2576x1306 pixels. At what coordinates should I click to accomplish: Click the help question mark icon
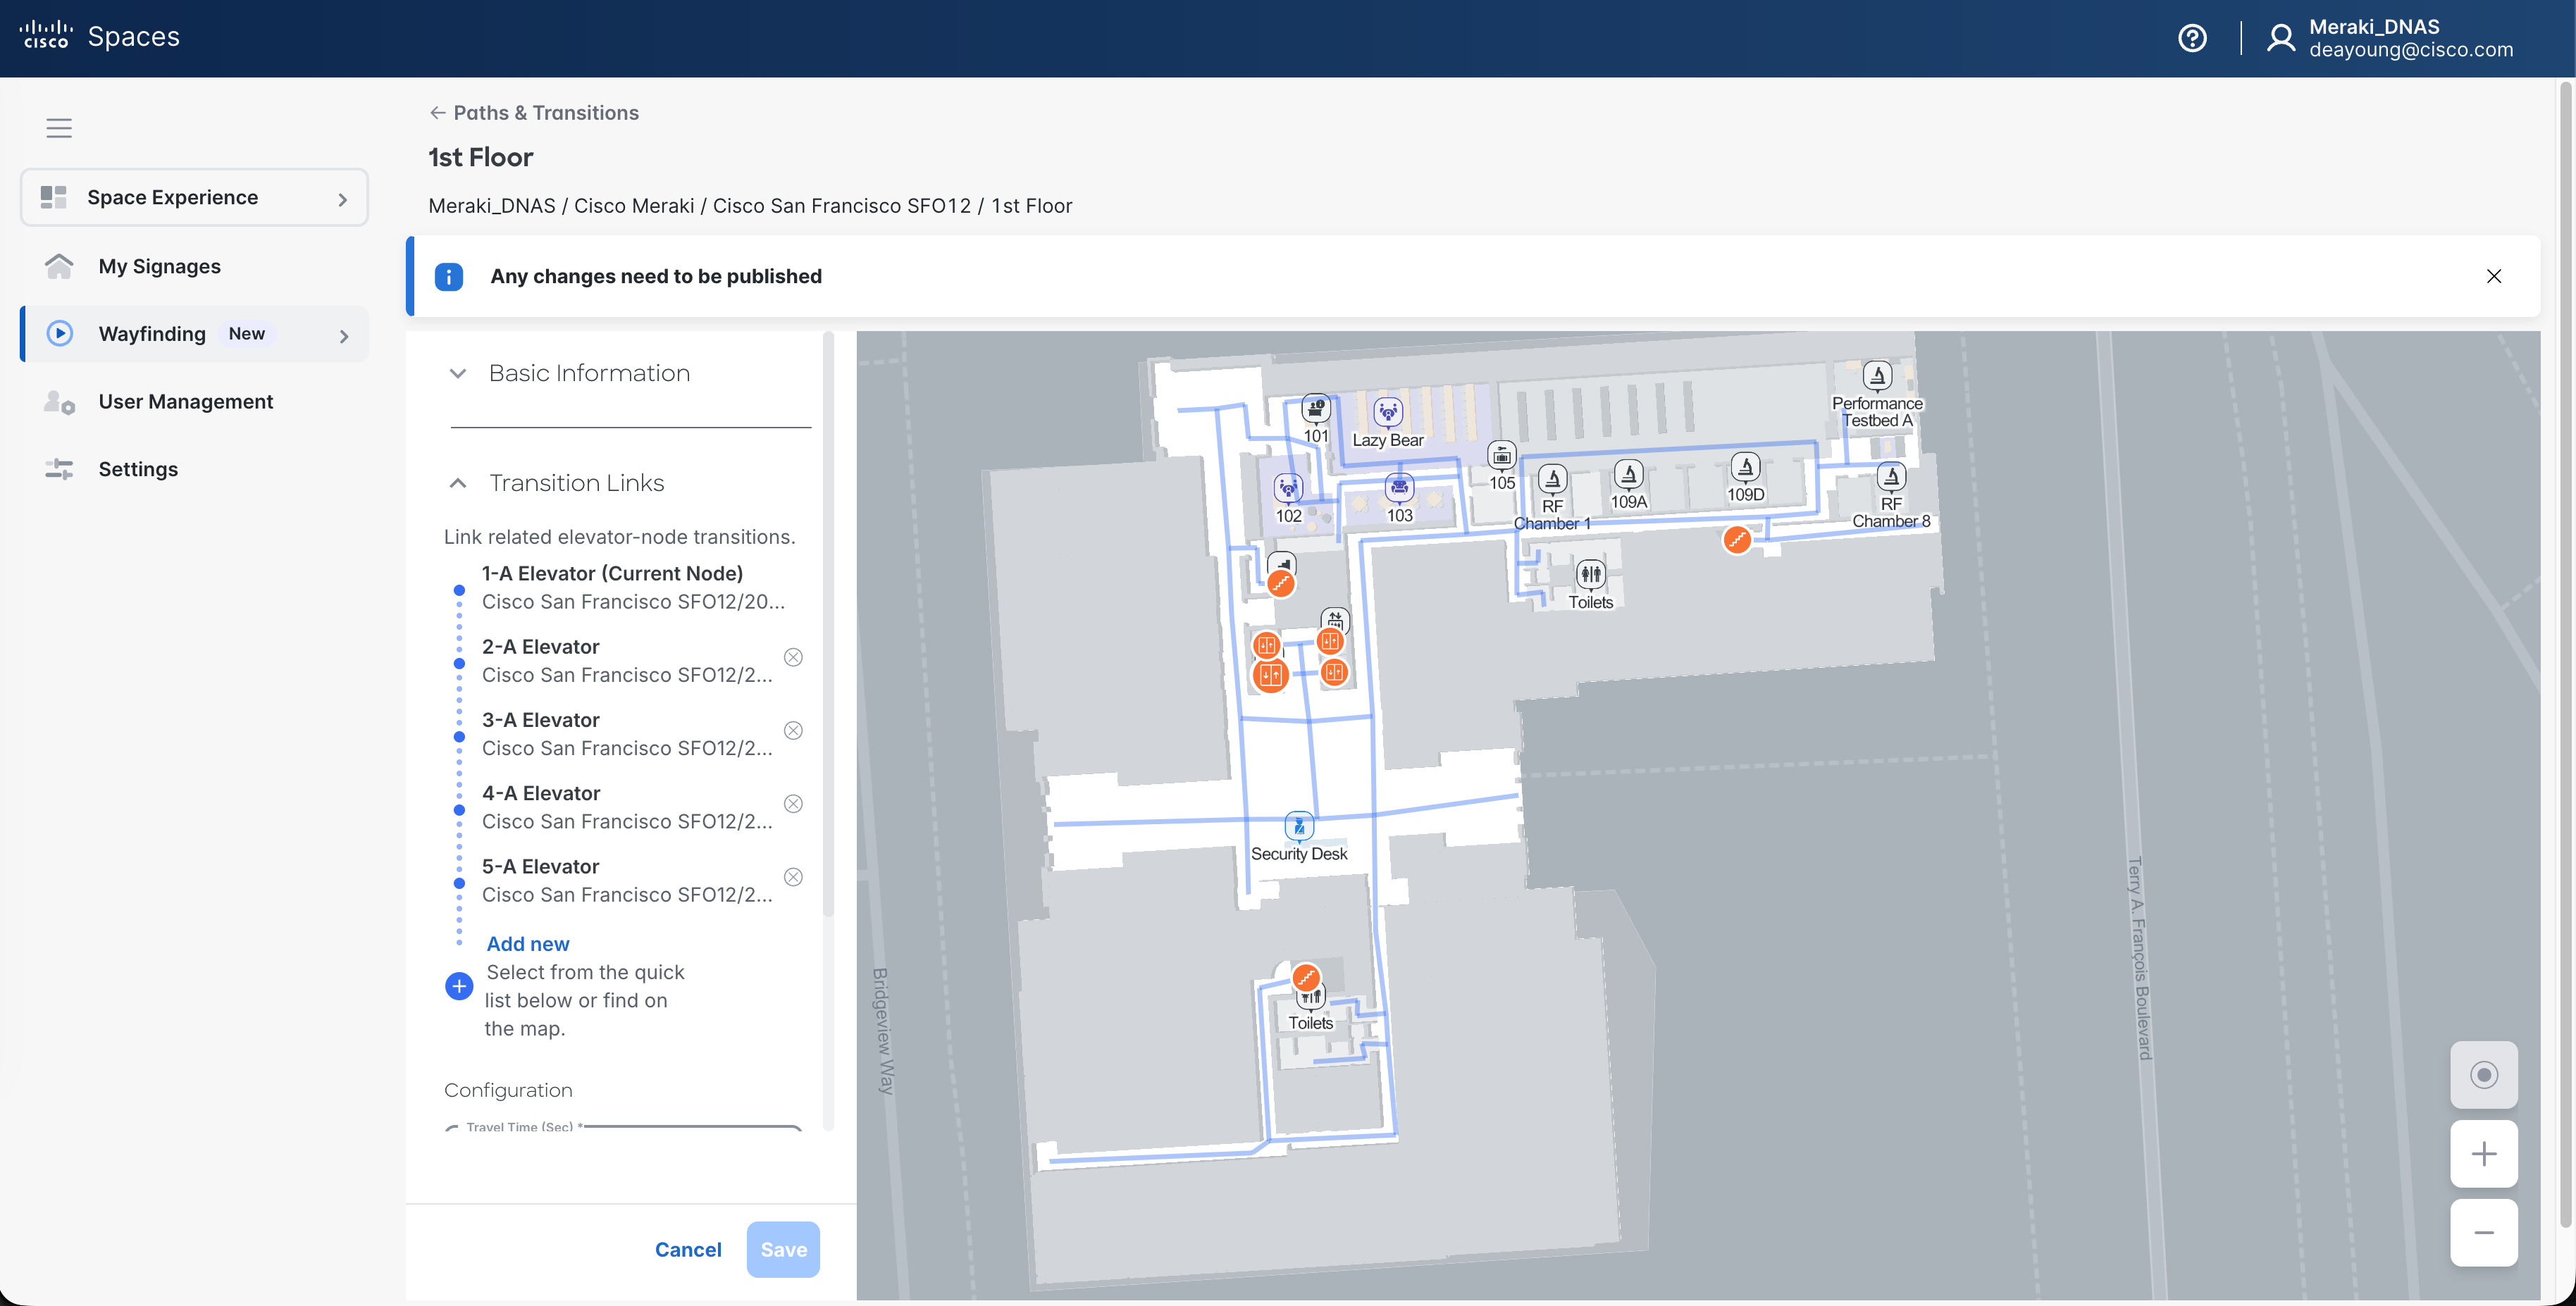(x=2192, y=38)
